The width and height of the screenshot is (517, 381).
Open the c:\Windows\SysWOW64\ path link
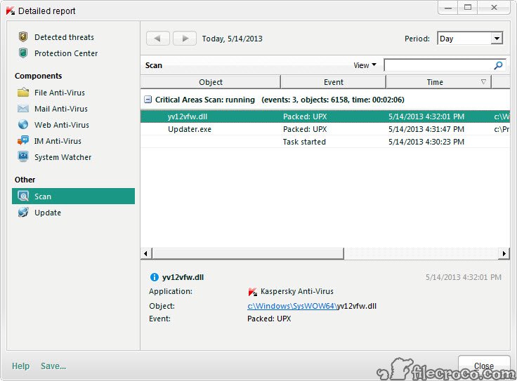[292, 306]
